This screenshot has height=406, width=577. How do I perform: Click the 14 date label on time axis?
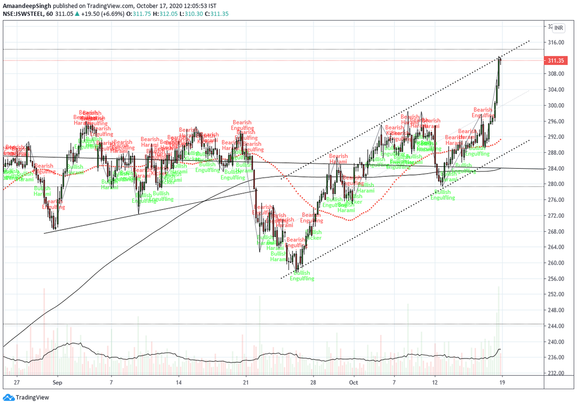(178, 382)
